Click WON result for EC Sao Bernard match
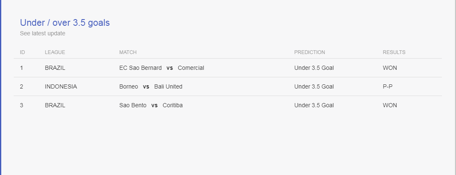The width and height of the screenshot is (456, 175). tap(389, 68)
